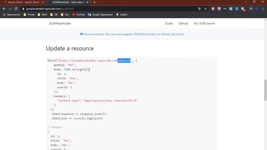Close the Apache JMeter tab
Viewport: 267px width, 150px height.
[43, 2]
